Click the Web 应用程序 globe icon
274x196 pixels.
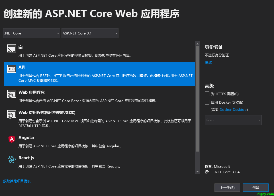point(11,94)
